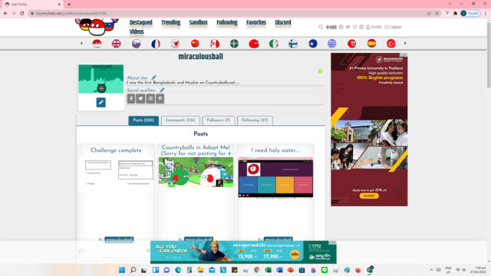Switch to the Followers tab
The width and height of the screenshot is (491, 276).
click(x=218, y=120)
